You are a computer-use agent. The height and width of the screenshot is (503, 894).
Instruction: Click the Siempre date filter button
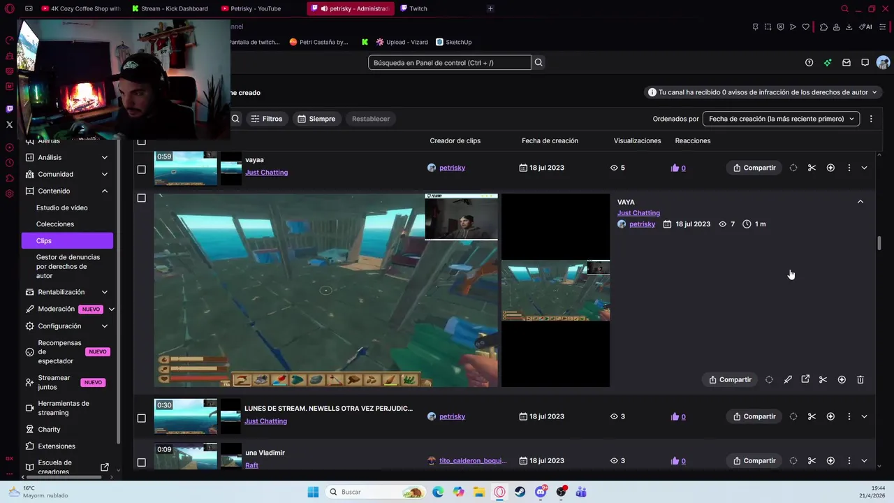coord(316,119)
